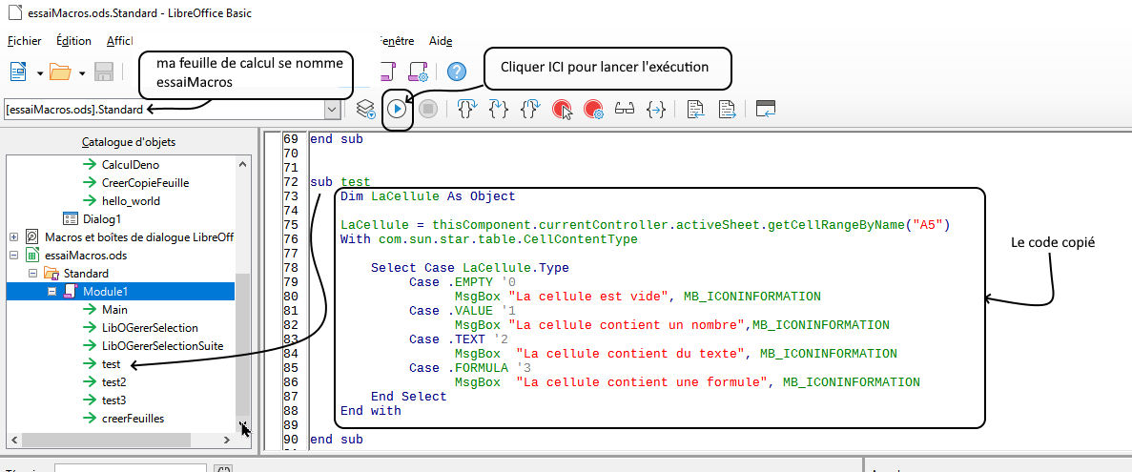Select the Main procedure
The height and width of the screenshot is (472, 1132).
(x=114, y=310)
